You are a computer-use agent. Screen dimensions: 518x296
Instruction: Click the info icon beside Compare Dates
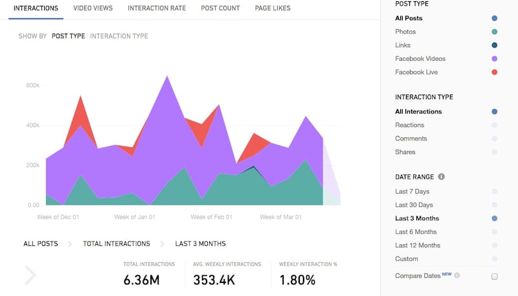(x=457, y=275)
